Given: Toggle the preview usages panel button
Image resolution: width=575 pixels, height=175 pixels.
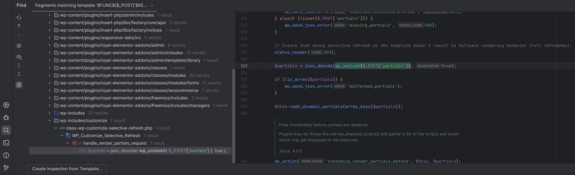Looking at the screenshot, I should tap(19, 85).
